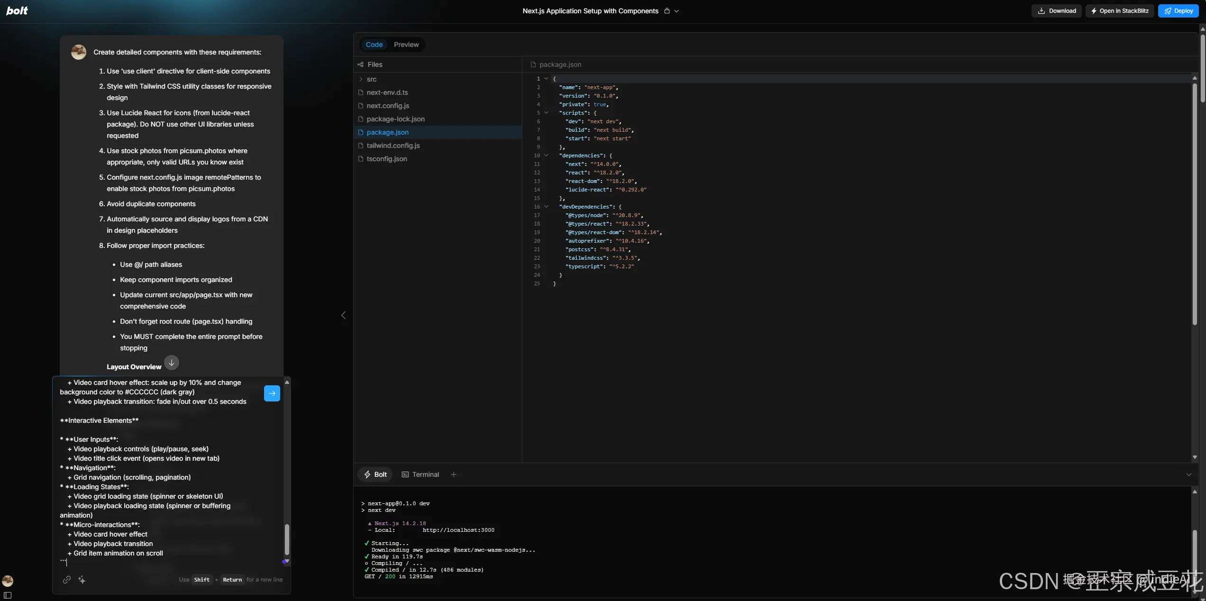Click the Download button
This screenshot has height=601, width=1206.
1057,11
